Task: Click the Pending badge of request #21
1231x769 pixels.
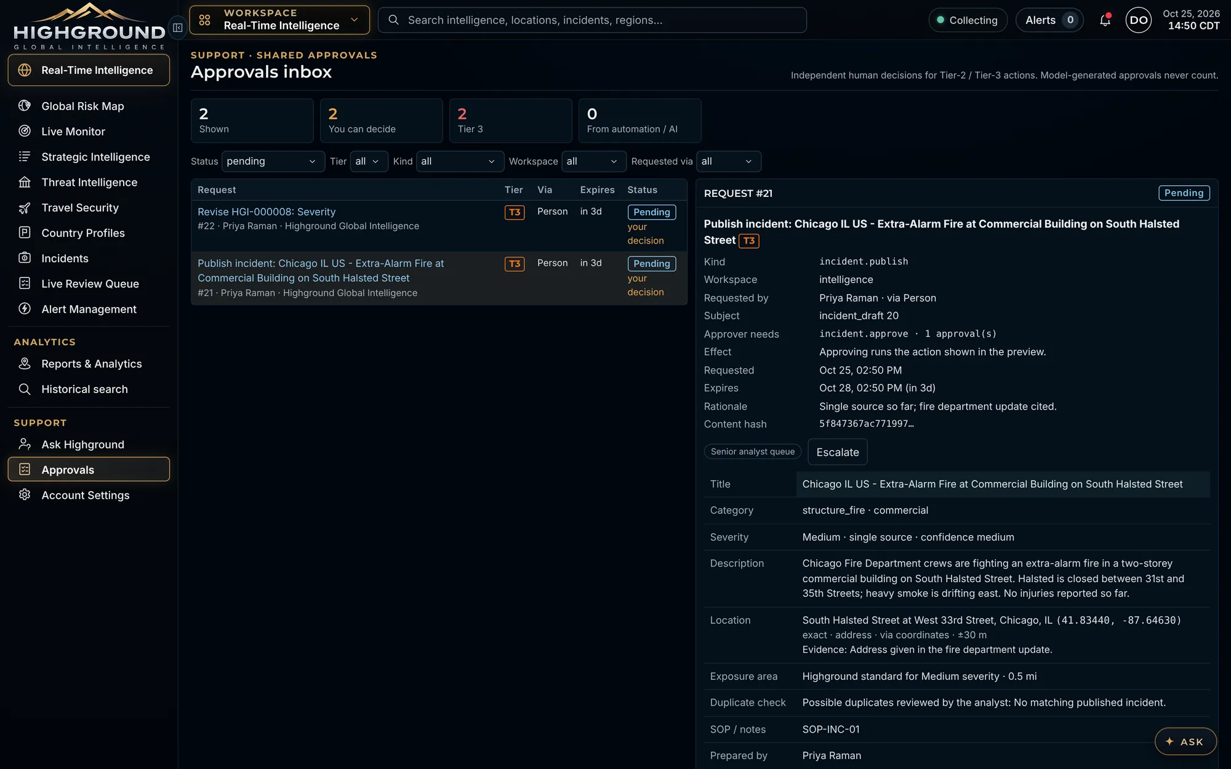Action: (x=1183, y=193)
